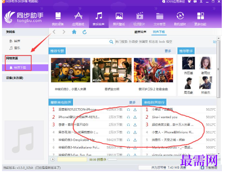Download the first ringtone REFLECTION-iPhone
225x173 pixels.
click(135, 109)
